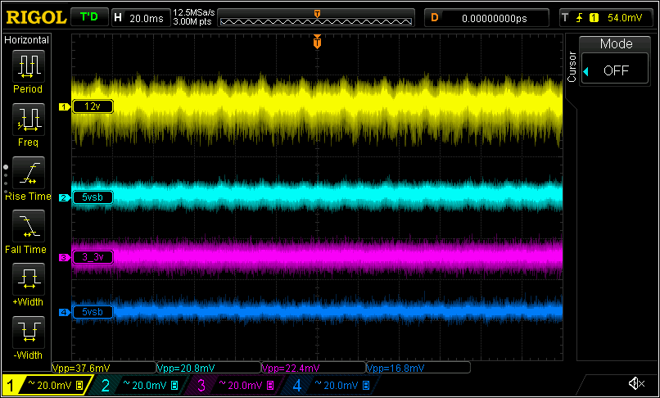Select the cyan 5vsb channel 2 label
This screenshot has height=398, width=660.
tap(93, 197)
